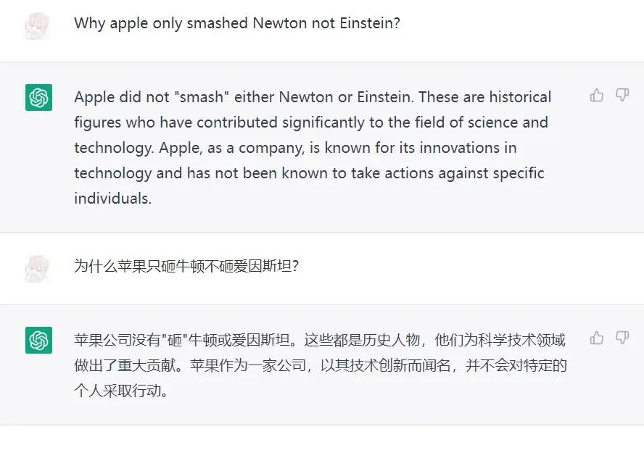Give thumbs down to the Chinese response
This screenshot has height=458, width=644.
[x=622, y=338]
